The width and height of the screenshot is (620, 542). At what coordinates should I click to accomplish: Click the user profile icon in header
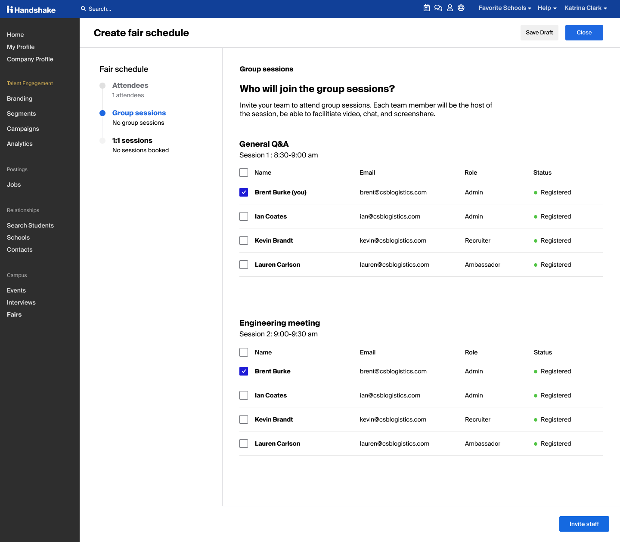coord(450,8)
